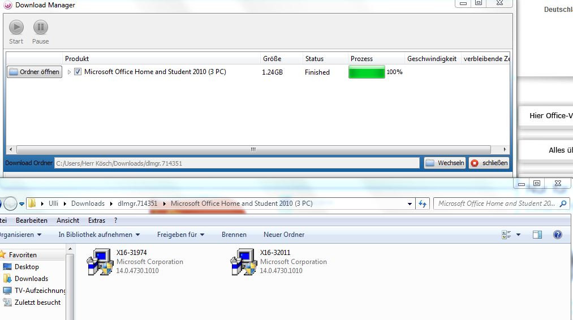The height and width of the screenshot is (320, 573).
Task: Expand the Microsoft Office download row
Action: [69, 72]
